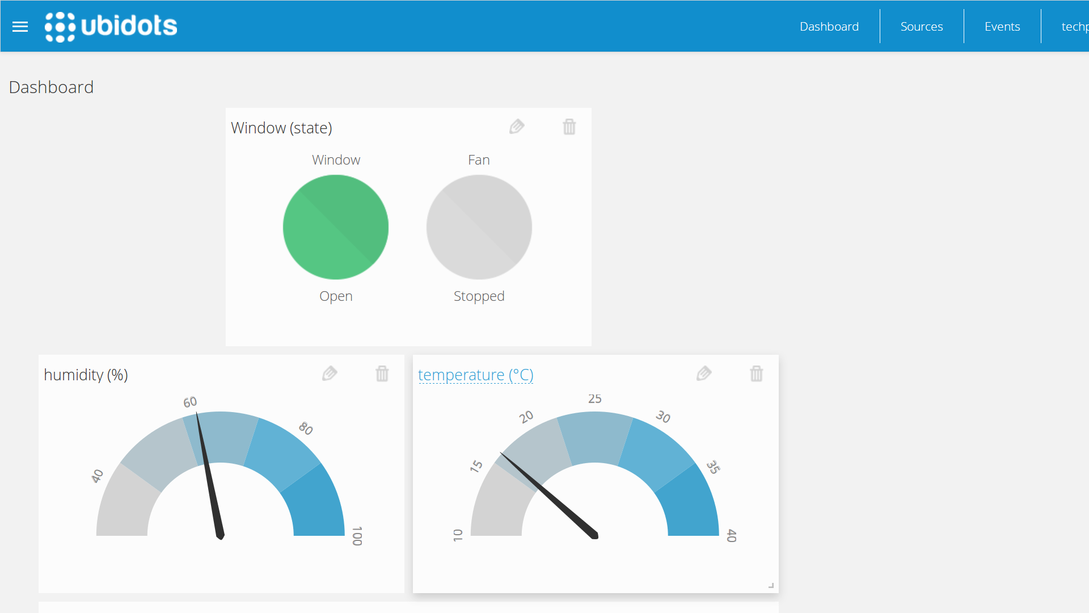
Task: Click the delete trash icon on humidity widget
Action: coord(382,373)
